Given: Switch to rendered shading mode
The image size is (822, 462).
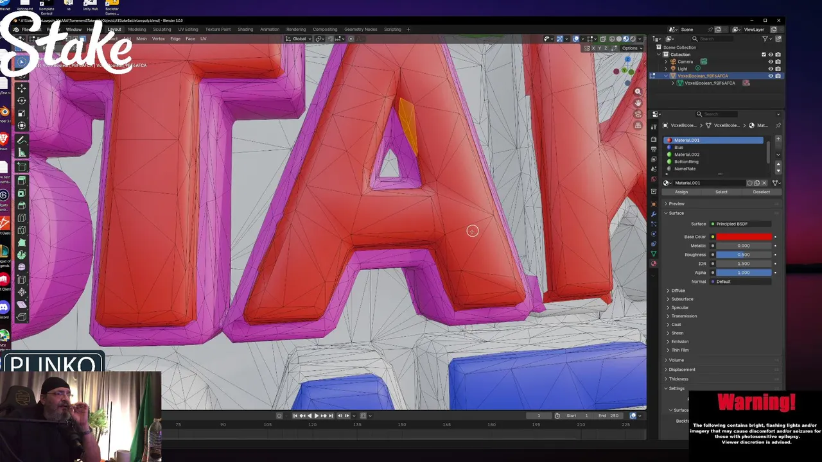Looking at the screenshot, I should (633, 38).
